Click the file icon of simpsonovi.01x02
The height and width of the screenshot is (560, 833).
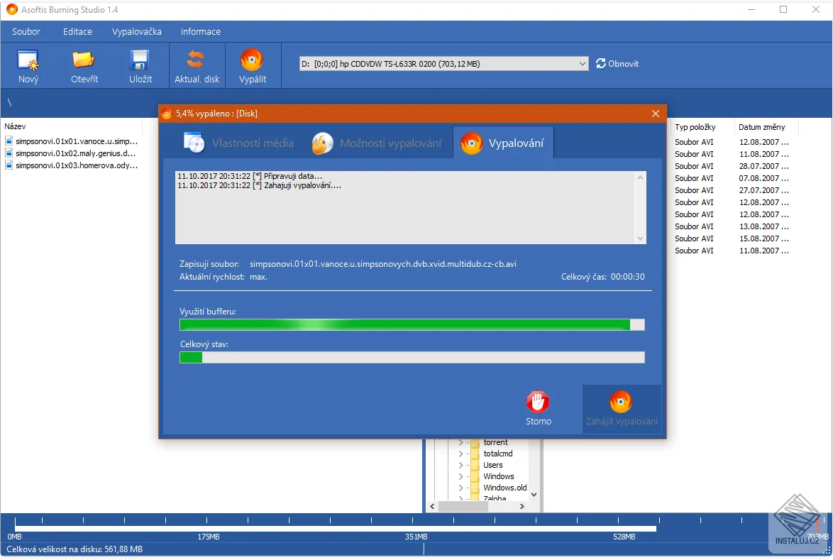[x=9, y=153]
